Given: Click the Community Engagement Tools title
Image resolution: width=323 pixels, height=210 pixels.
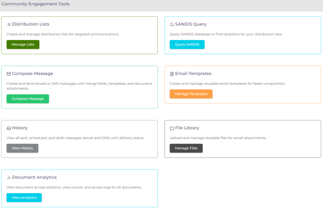Looking at the screenshot, I should point(35,4).
